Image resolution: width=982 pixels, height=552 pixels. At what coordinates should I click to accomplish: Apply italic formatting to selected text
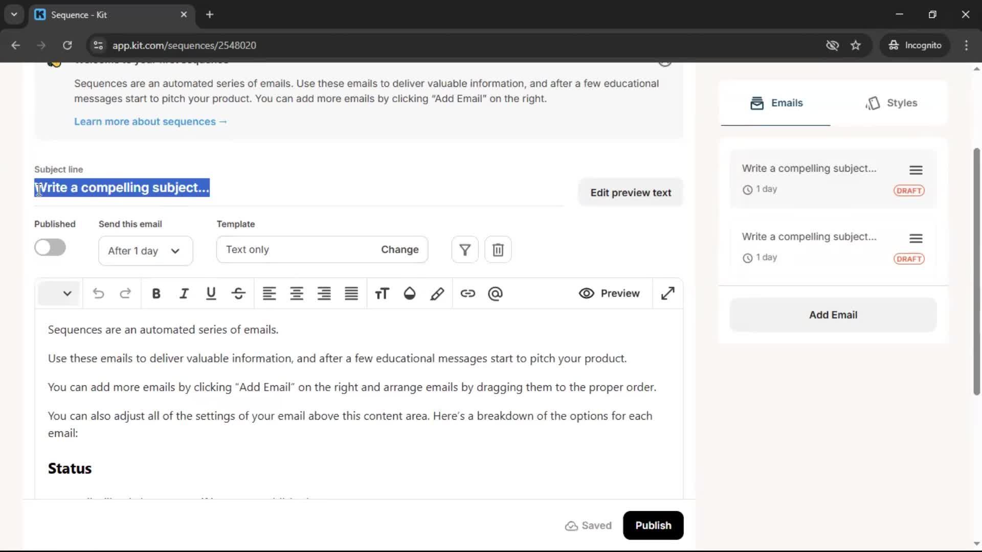pos(184,293)
